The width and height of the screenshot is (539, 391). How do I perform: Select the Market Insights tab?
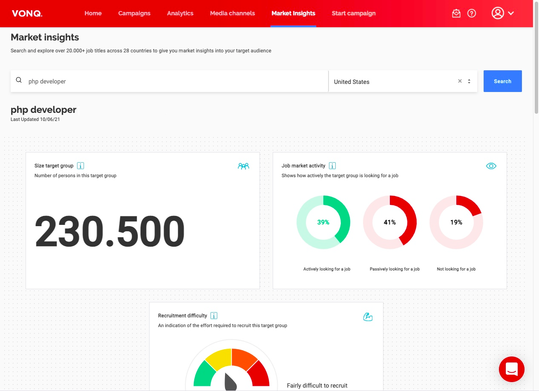coord(294,13)
